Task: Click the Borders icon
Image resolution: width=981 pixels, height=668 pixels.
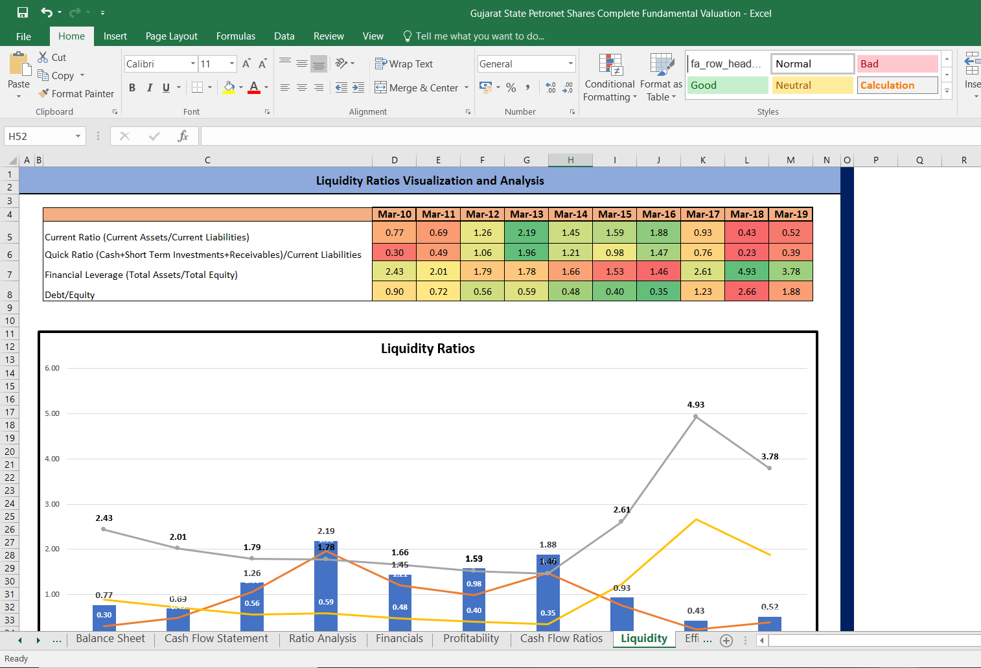Action: coord(198,87)
